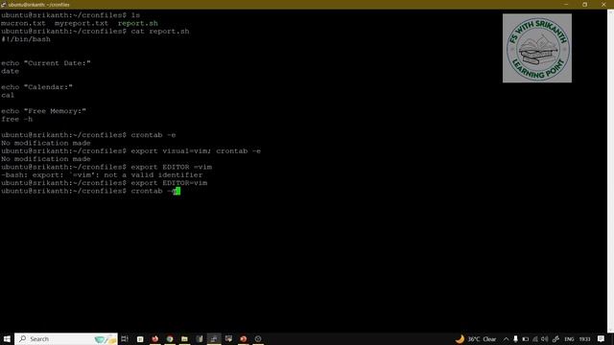Select the active PuTTY terminal taskbar icon
The height and width of the screenshot is (345, 614).
point(214,338)
